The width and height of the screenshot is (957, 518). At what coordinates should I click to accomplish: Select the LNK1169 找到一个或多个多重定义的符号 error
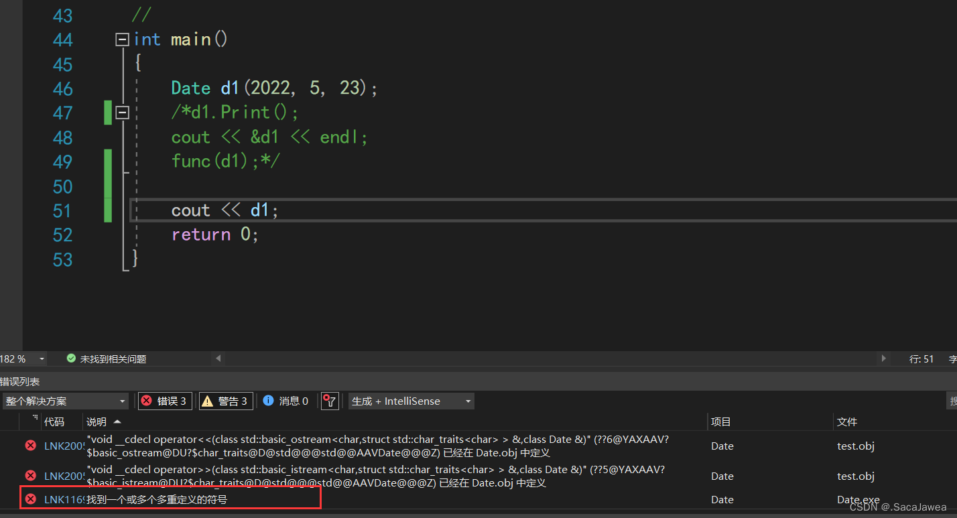click(x=478, y=499)
